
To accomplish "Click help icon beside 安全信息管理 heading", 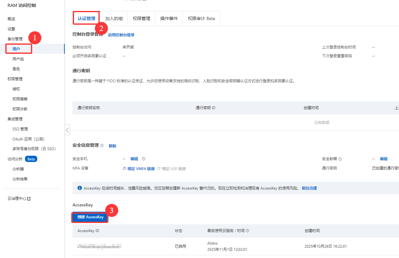I will pyautogui.click(x=102, y=145).
